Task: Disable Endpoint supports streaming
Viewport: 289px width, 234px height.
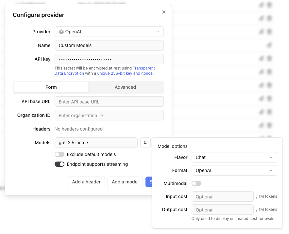Action: pos(59,164)
